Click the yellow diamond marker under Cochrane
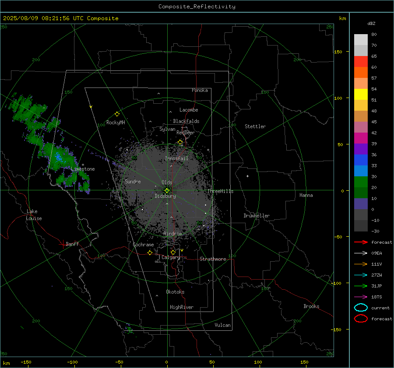The width and height of the screenshot is (394, 368). click(150, 252)
